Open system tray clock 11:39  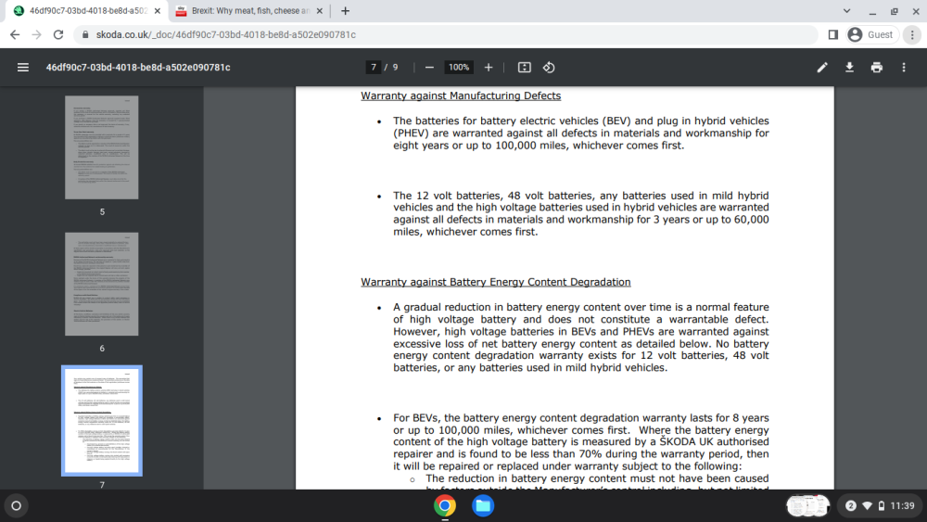902,506
